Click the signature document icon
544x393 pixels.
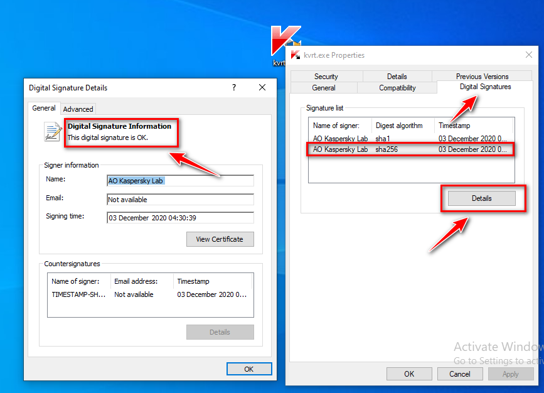pos(53,132)
